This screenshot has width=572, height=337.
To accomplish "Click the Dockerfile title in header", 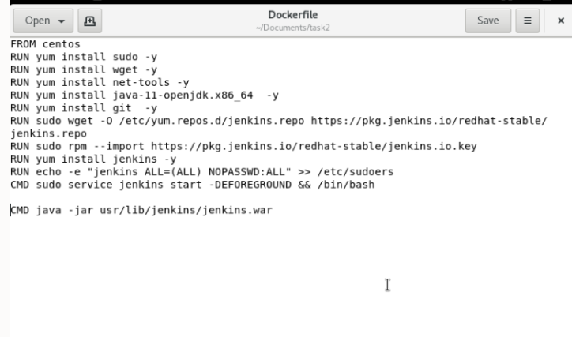I will [293, 15].
